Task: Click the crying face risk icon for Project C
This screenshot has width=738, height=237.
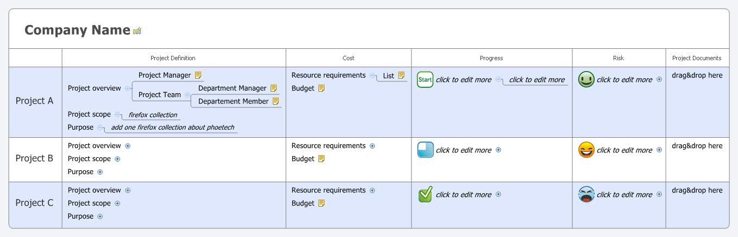Action: (586, 195)
